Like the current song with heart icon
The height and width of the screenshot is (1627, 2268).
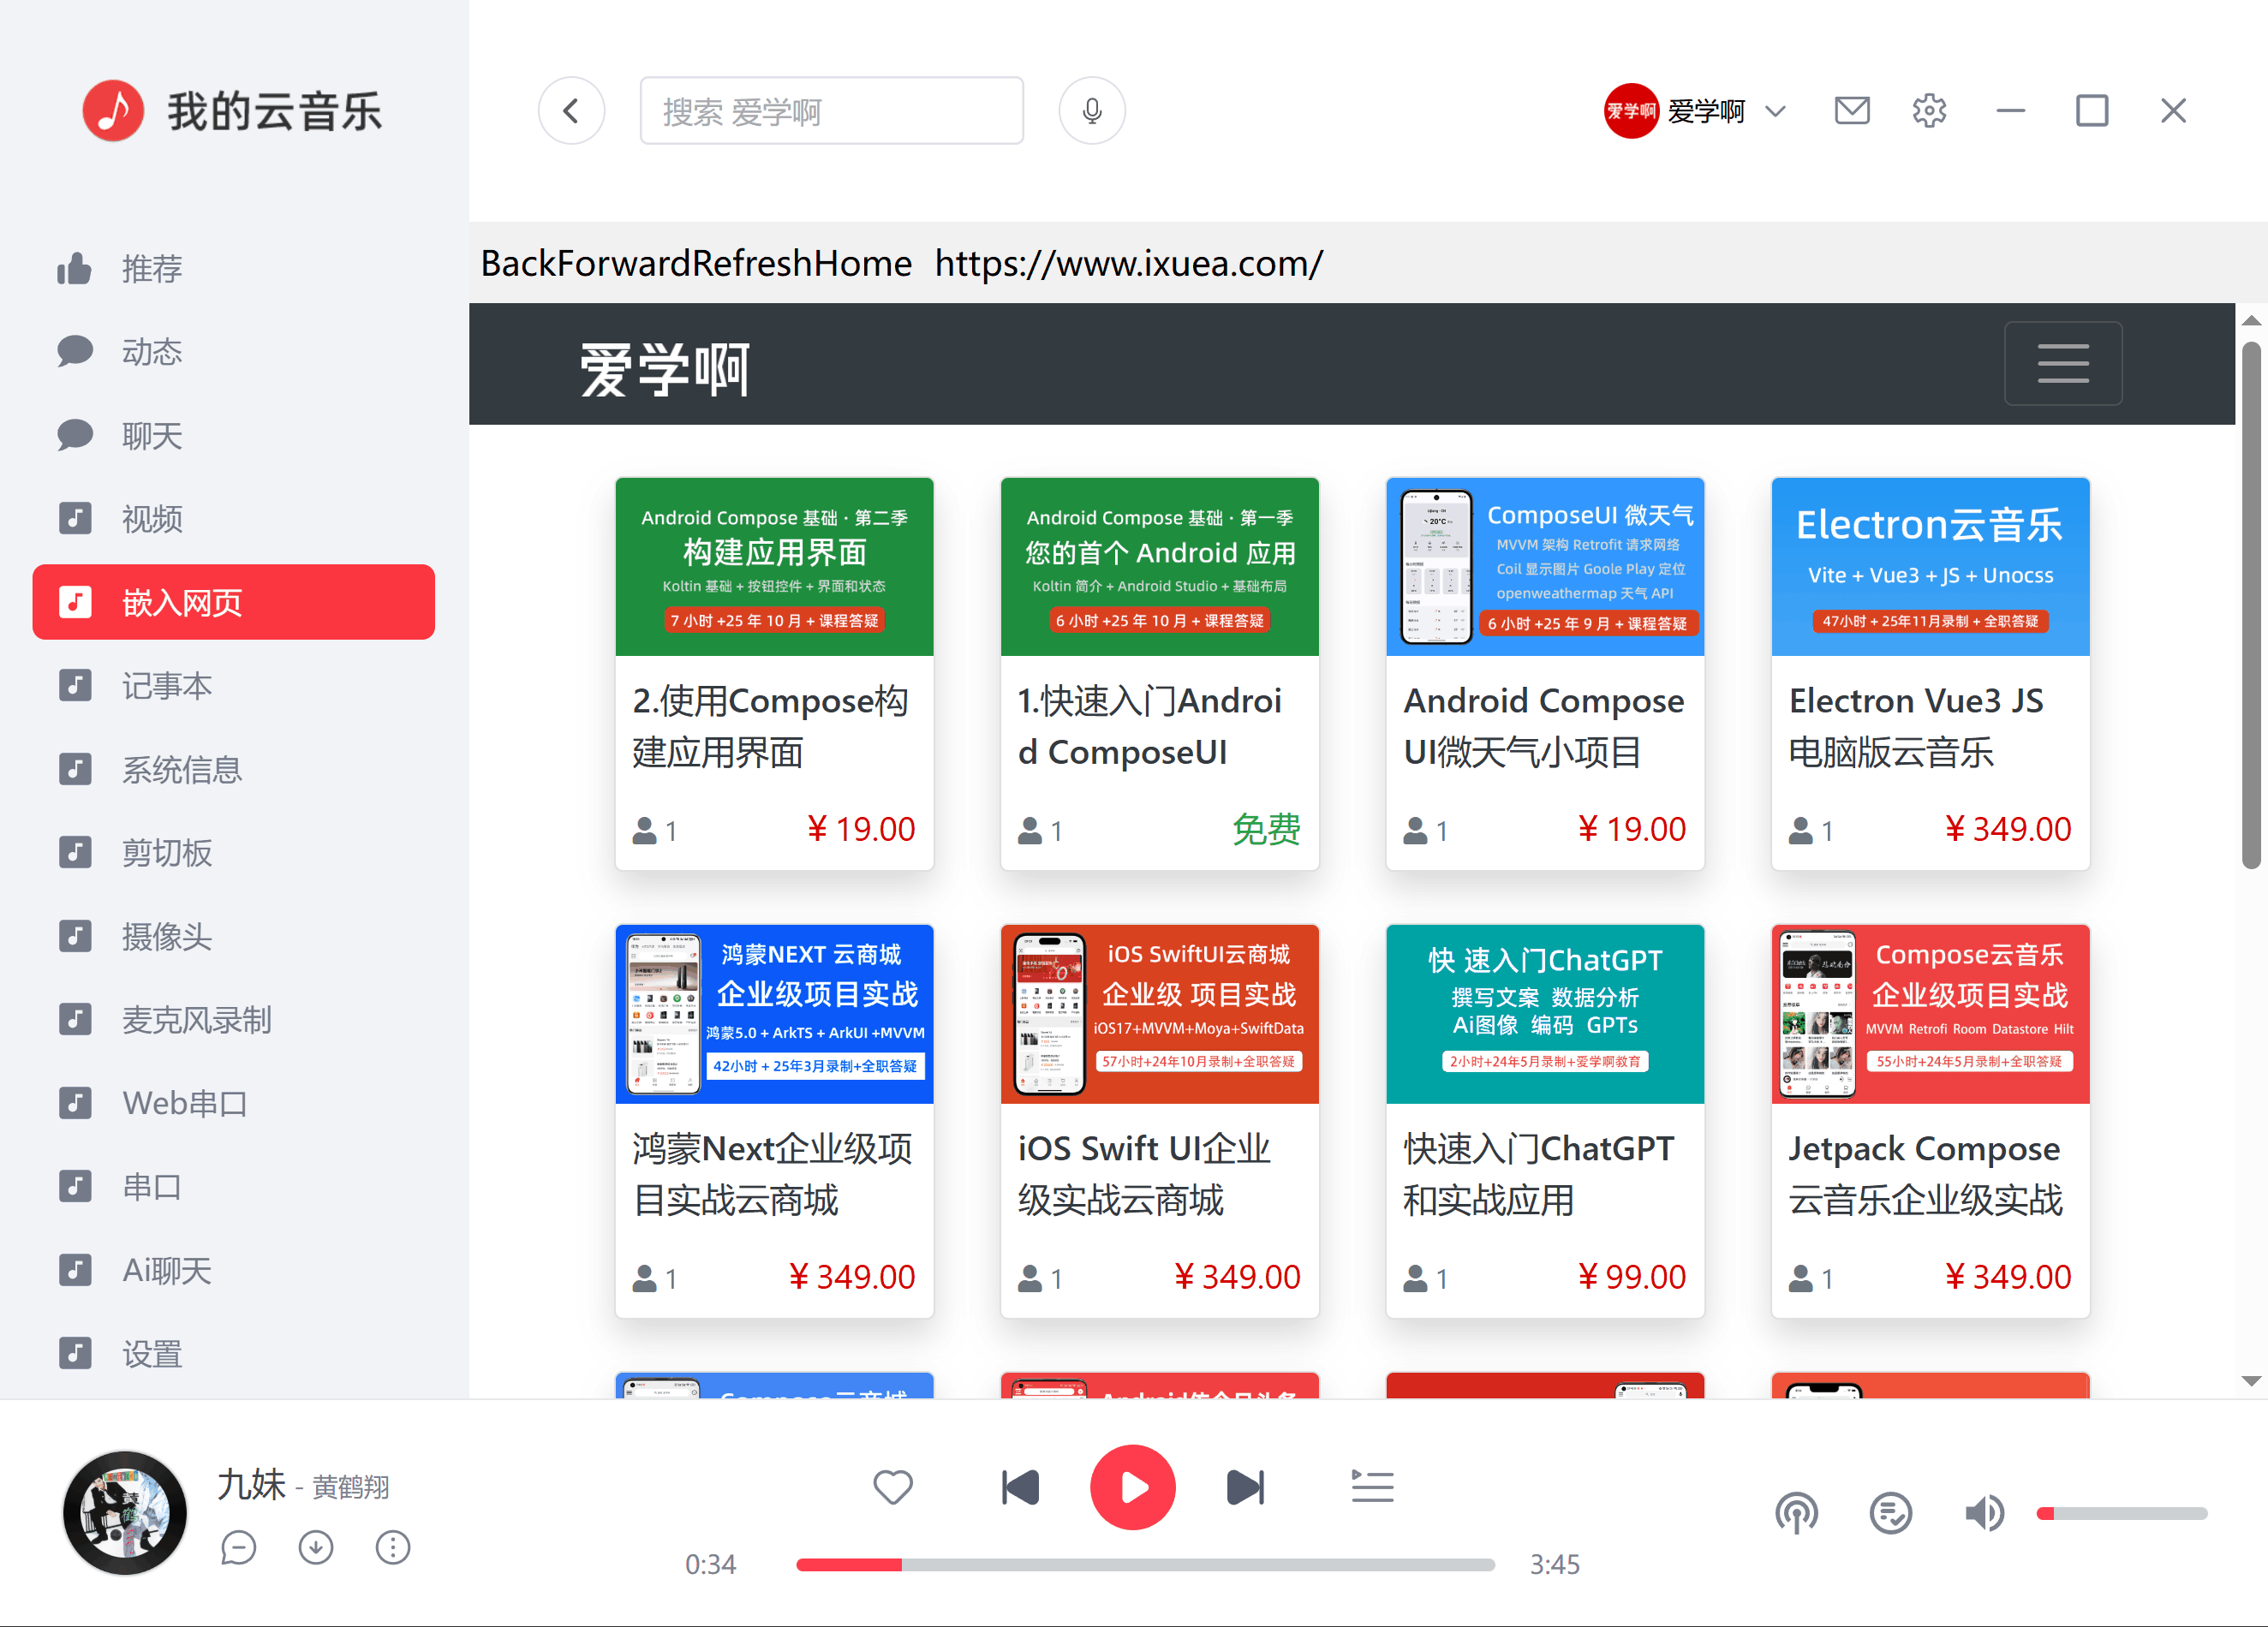[892, 1486]
